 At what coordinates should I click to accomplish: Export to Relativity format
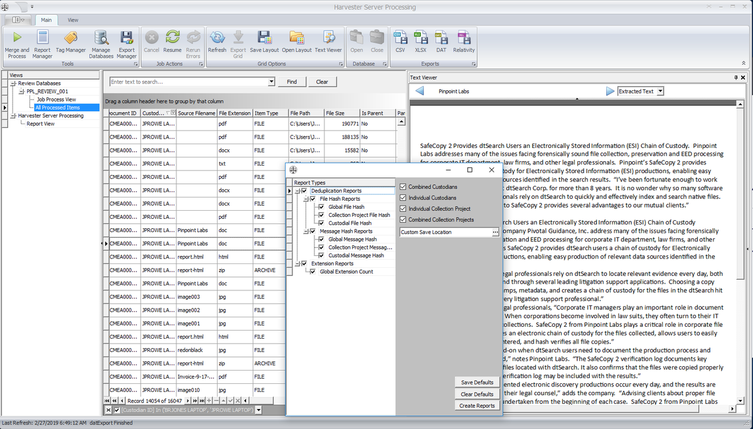click(464, 41)
